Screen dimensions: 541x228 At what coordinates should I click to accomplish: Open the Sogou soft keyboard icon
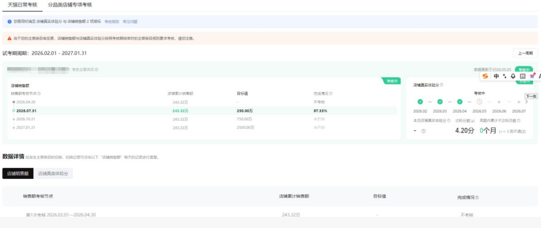523,76
